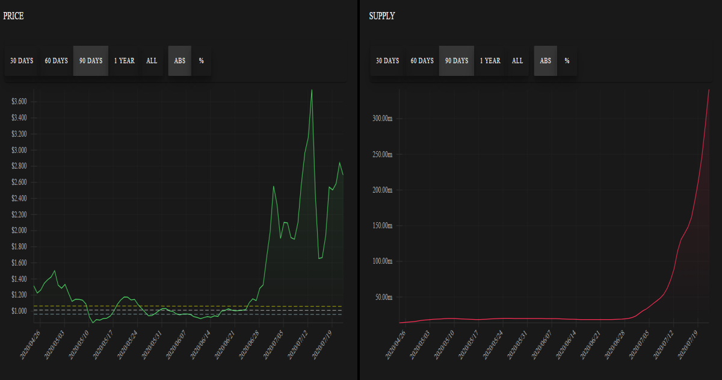Choose 90 DAYS on the Supply chart
Screen dimensions: 722x380
coord(457,61)
